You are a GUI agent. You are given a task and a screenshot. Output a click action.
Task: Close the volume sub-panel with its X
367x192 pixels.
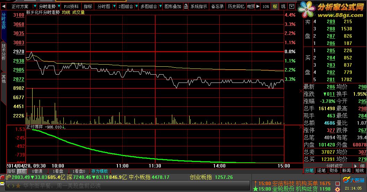(x=301, y=91)
